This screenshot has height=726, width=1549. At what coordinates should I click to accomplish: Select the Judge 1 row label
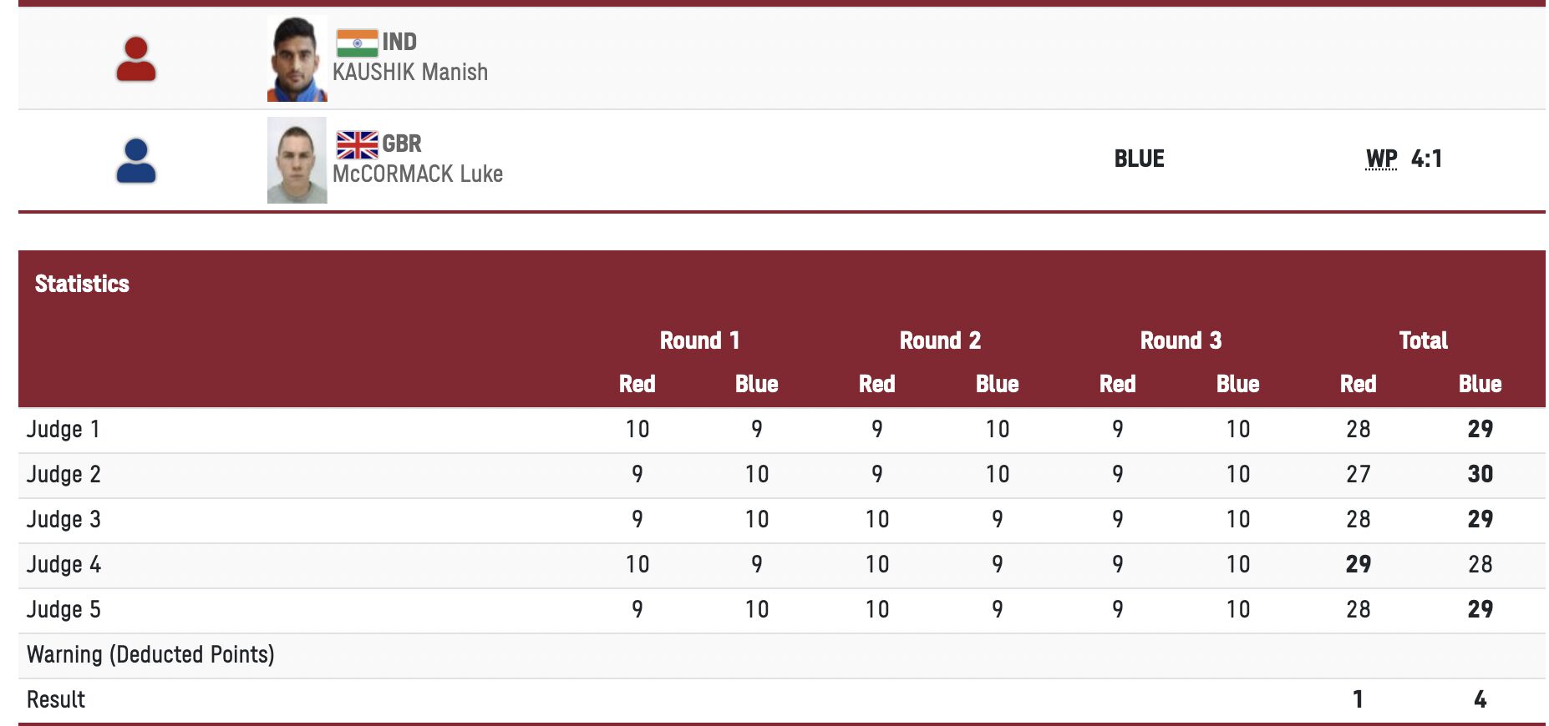pos(63,429)
